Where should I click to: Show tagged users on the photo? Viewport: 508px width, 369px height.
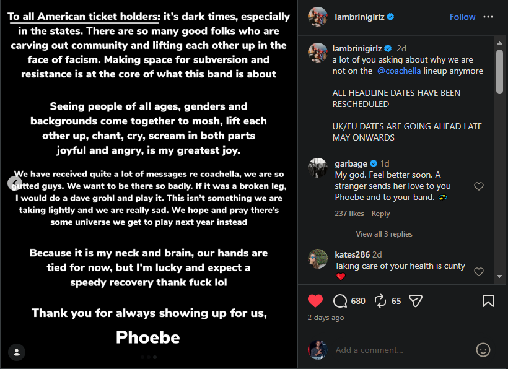[17, 352]
